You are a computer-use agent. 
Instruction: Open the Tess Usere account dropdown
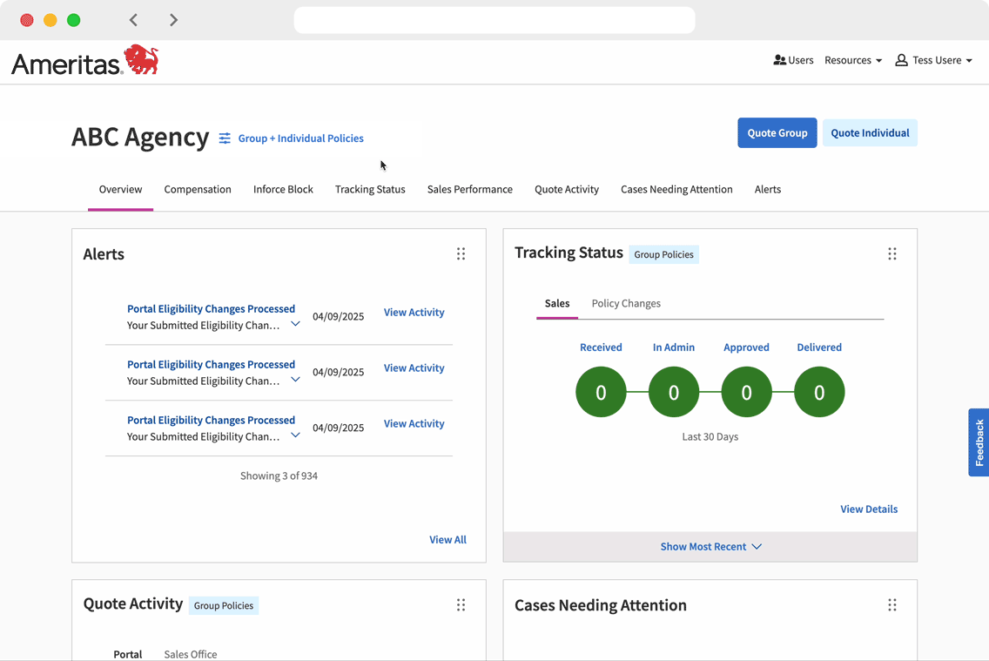coord(933,60)
